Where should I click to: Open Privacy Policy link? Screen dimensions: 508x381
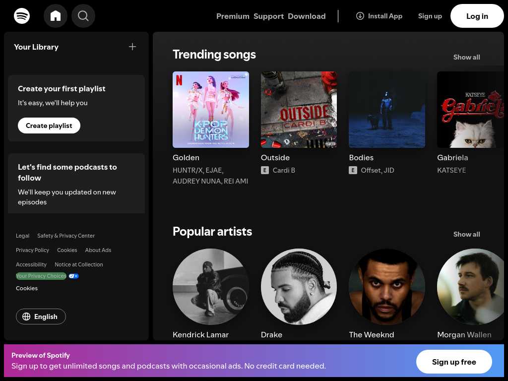(32, 250)
